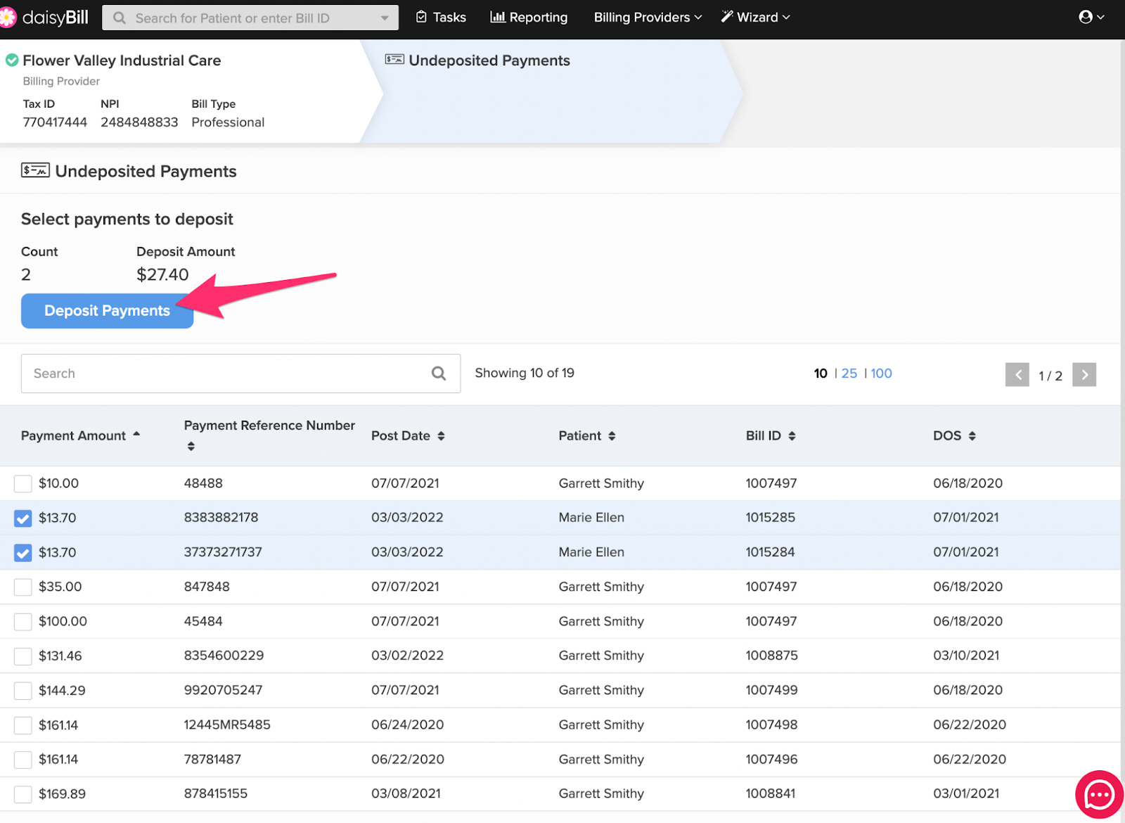Image resolution: width=1125 pixels, height=823 pixels.
Task: Open the user account dropdown
Action: (x=1091, y=18)
